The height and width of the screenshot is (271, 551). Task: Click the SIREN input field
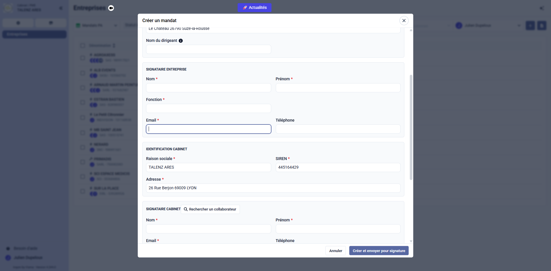(338, 167)
